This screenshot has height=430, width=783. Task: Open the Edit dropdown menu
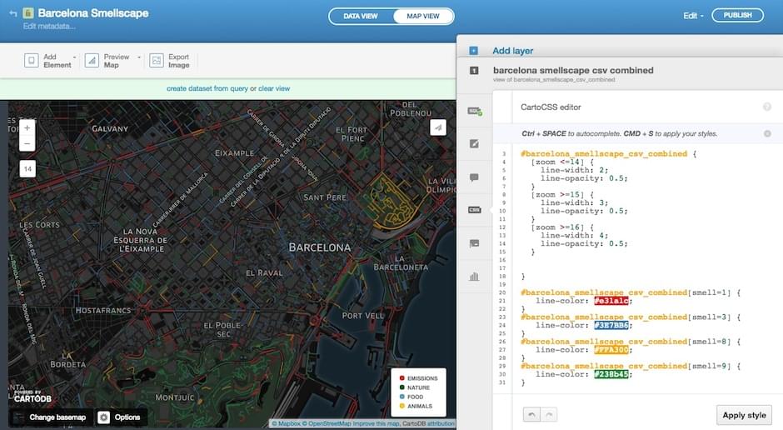click(x=693, y=16)
